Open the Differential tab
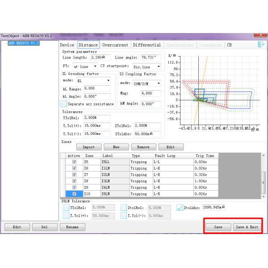Screen dimensions: 268x268 (x=147, y=45)
